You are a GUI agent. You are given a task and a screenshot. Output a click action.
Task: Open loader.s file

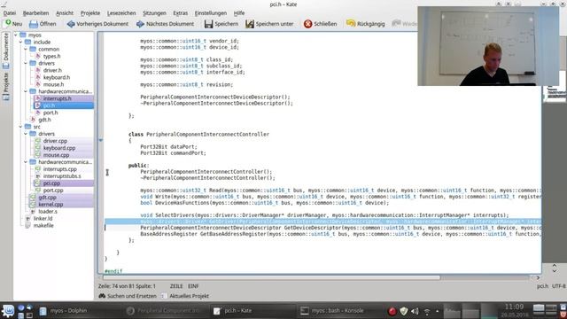[x=48, y=211]
